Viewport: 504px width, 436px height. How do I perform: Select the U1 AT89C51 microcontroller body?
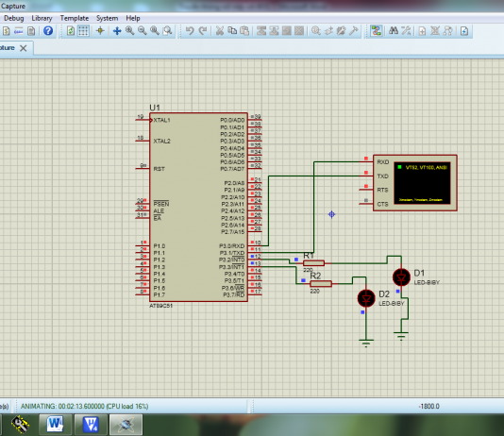tap(198, 207)
